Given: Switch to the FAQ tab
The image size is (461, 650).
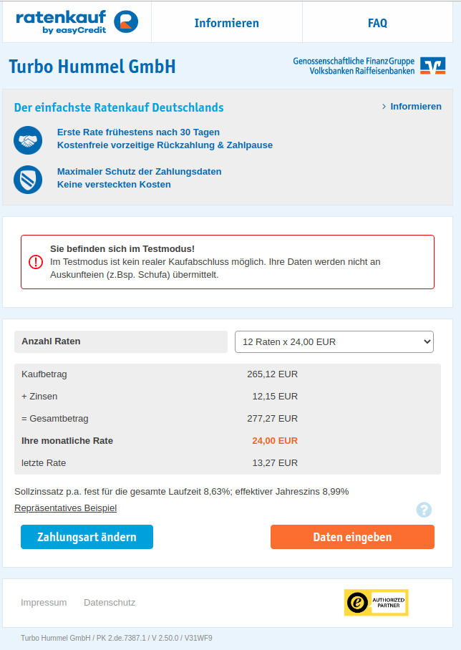Looking at the screenshot, I should tap(377, 23).
